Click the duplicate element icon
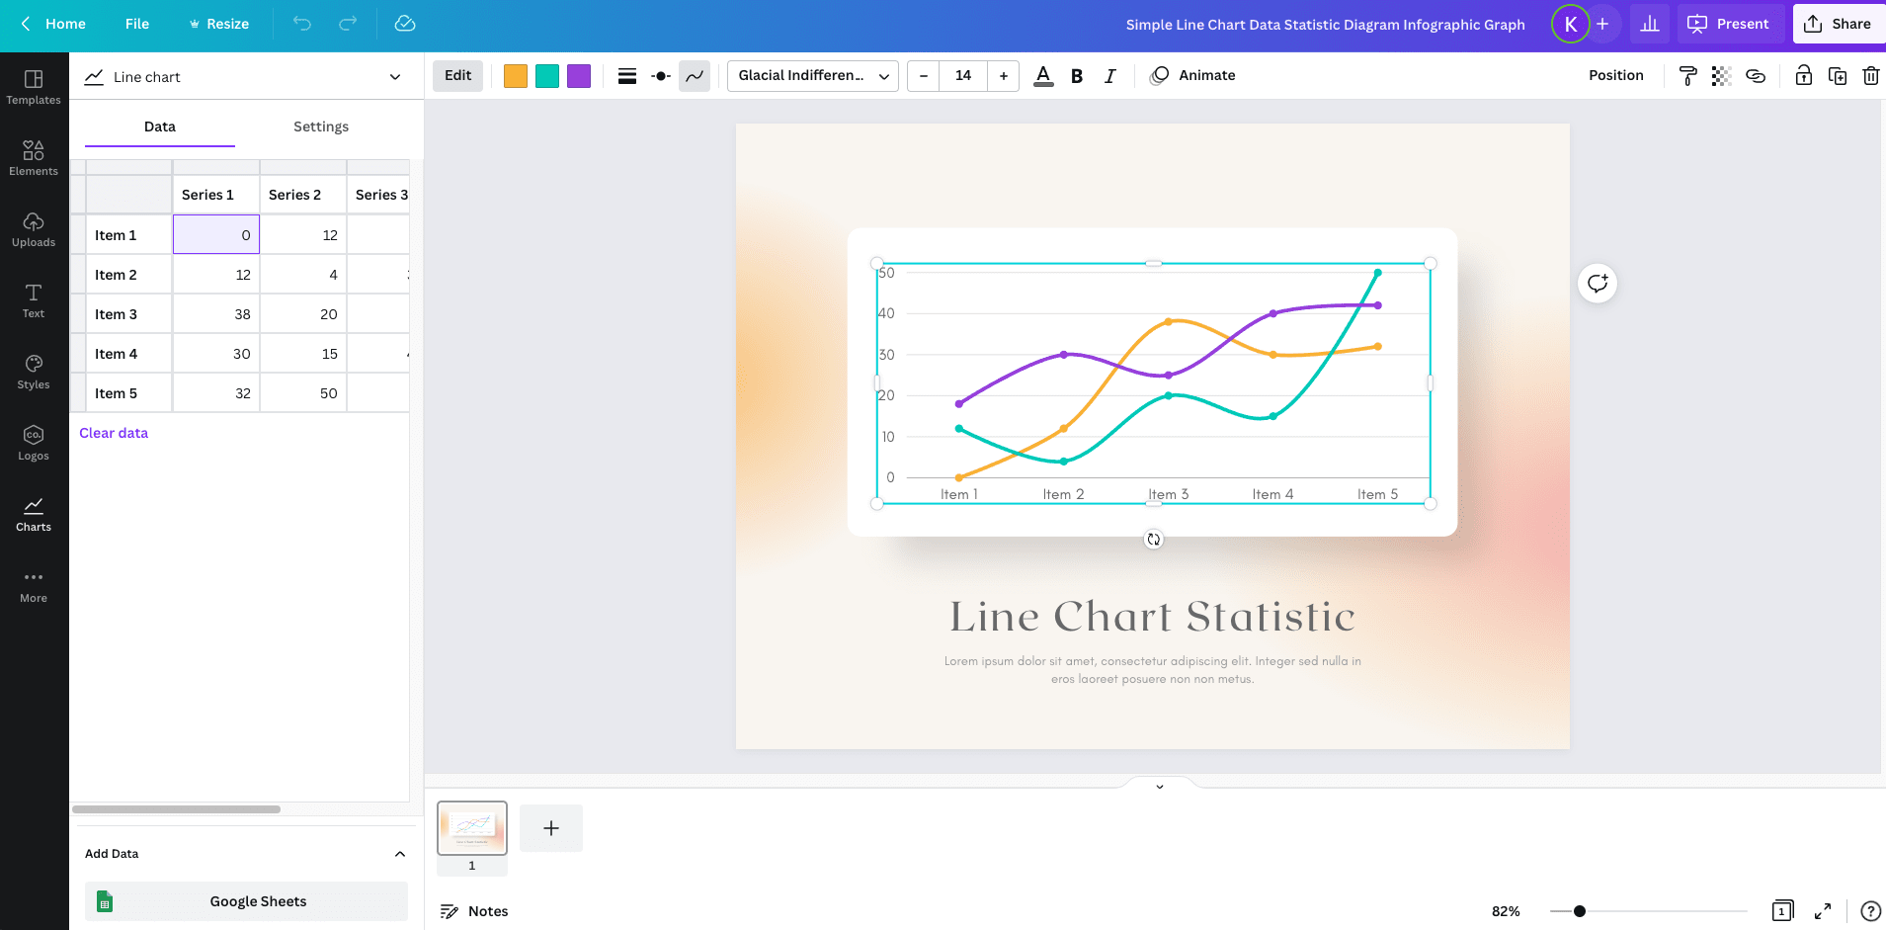This screenshot has height=930, width=1886. pyautogui.click(x=1837, y=76)
